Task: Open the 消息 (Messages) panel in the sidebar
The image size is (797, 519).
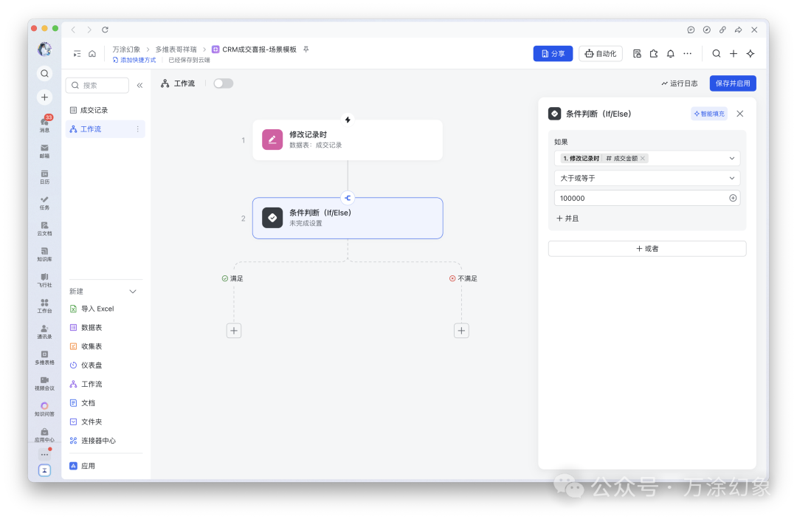Action: pyautogui.click(x=44, y=126)
